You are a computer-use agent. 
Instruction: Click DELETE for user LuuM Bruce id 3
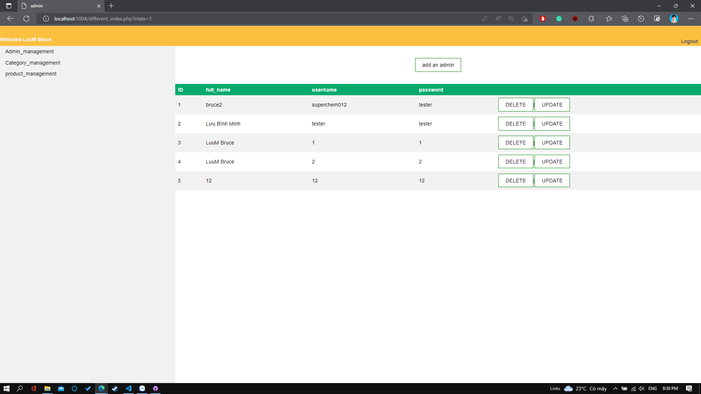(x=515, y=142)
